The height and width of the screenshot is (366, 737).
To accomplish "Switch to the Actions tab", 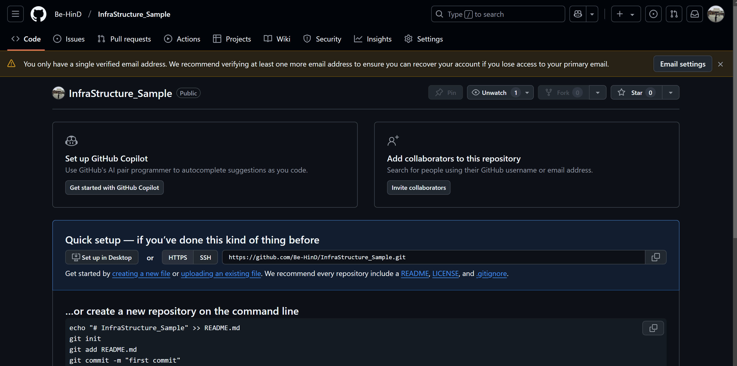I will coord(182,39).
